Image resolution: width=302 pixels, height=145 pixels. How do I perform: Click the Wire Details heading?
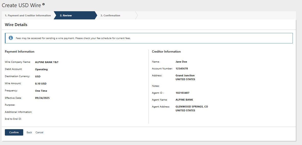click(x=16, y=25)
